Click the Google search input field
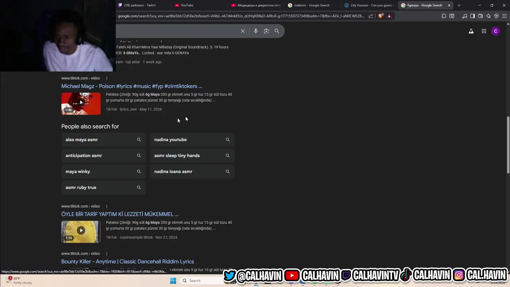Image resolution: width=510 pixels, height=287 pixels. click(x=177, y=31)
